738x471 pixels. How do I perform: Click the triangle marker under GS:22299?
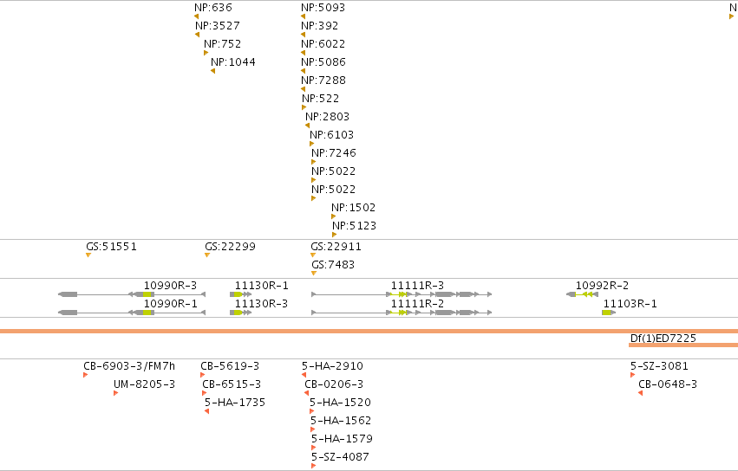[x=207, y=255]
